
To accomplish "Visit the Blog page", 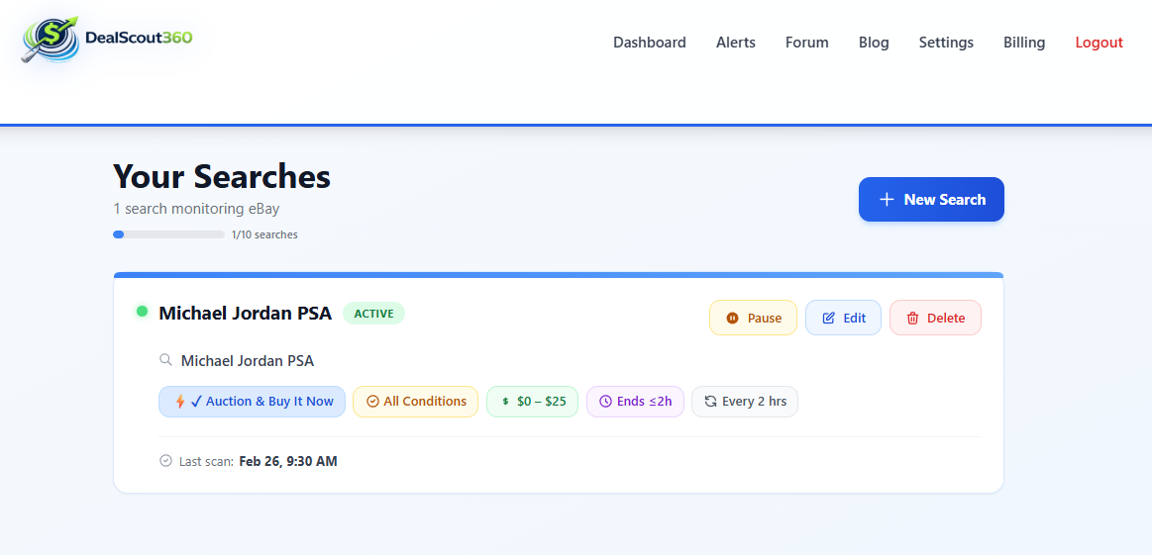I will pos(874,43).
